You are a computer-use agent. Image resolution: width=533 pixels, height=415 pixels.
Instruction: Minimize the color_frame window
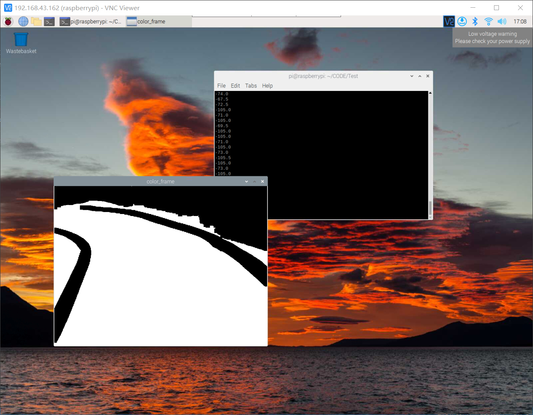[246, 182]
